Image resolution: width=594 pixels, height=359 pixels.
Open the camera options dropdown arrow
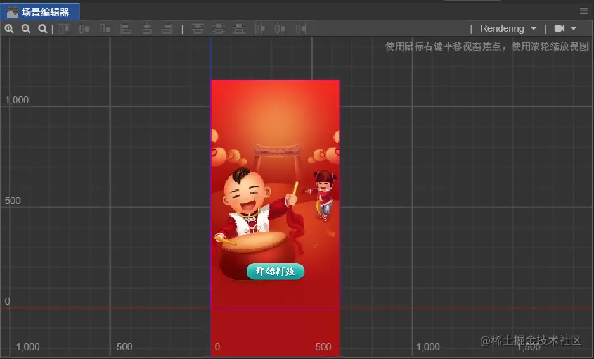click(x=574, y=28)
